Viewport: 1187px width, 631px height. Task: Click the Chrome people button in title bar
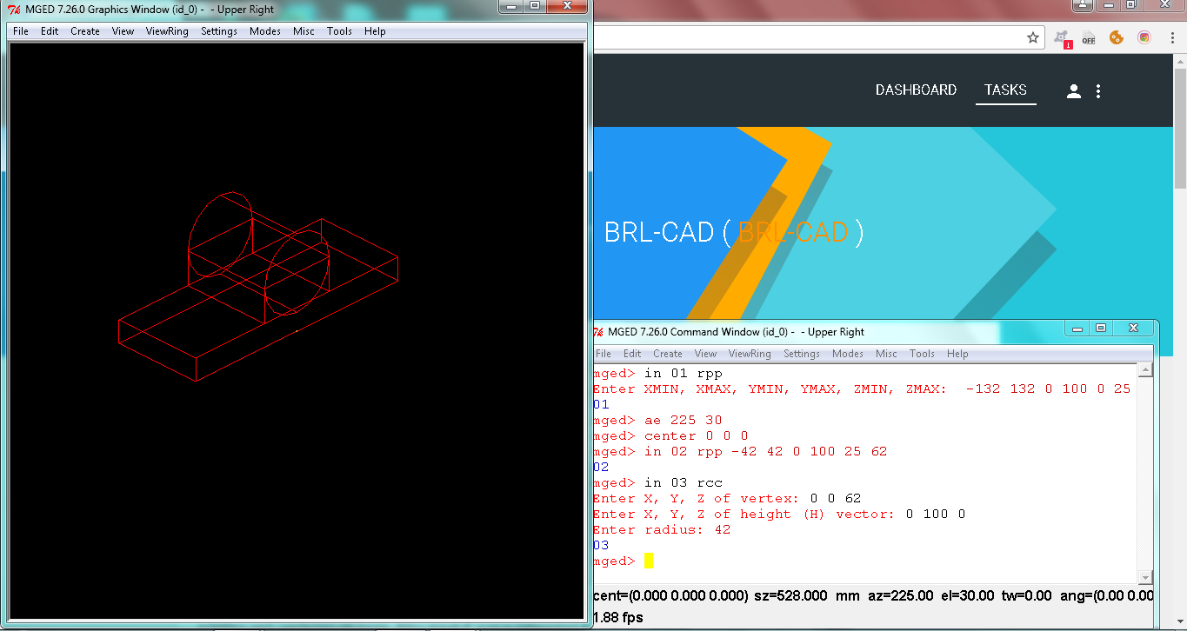click(1081, 5)
